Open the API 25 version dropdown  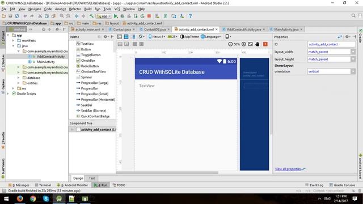tap(172, 36)
